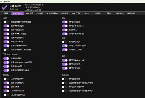The image size is (145, 98).
Task: Enable the 禁用基于虚拟化的安全性 toggle
Action: pyautogui.click(x=6, y=50)
